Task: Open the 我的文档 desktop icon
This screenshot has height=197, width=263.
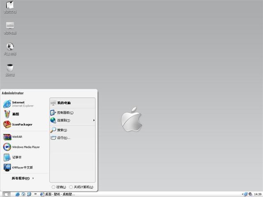Action: point(10,6)
